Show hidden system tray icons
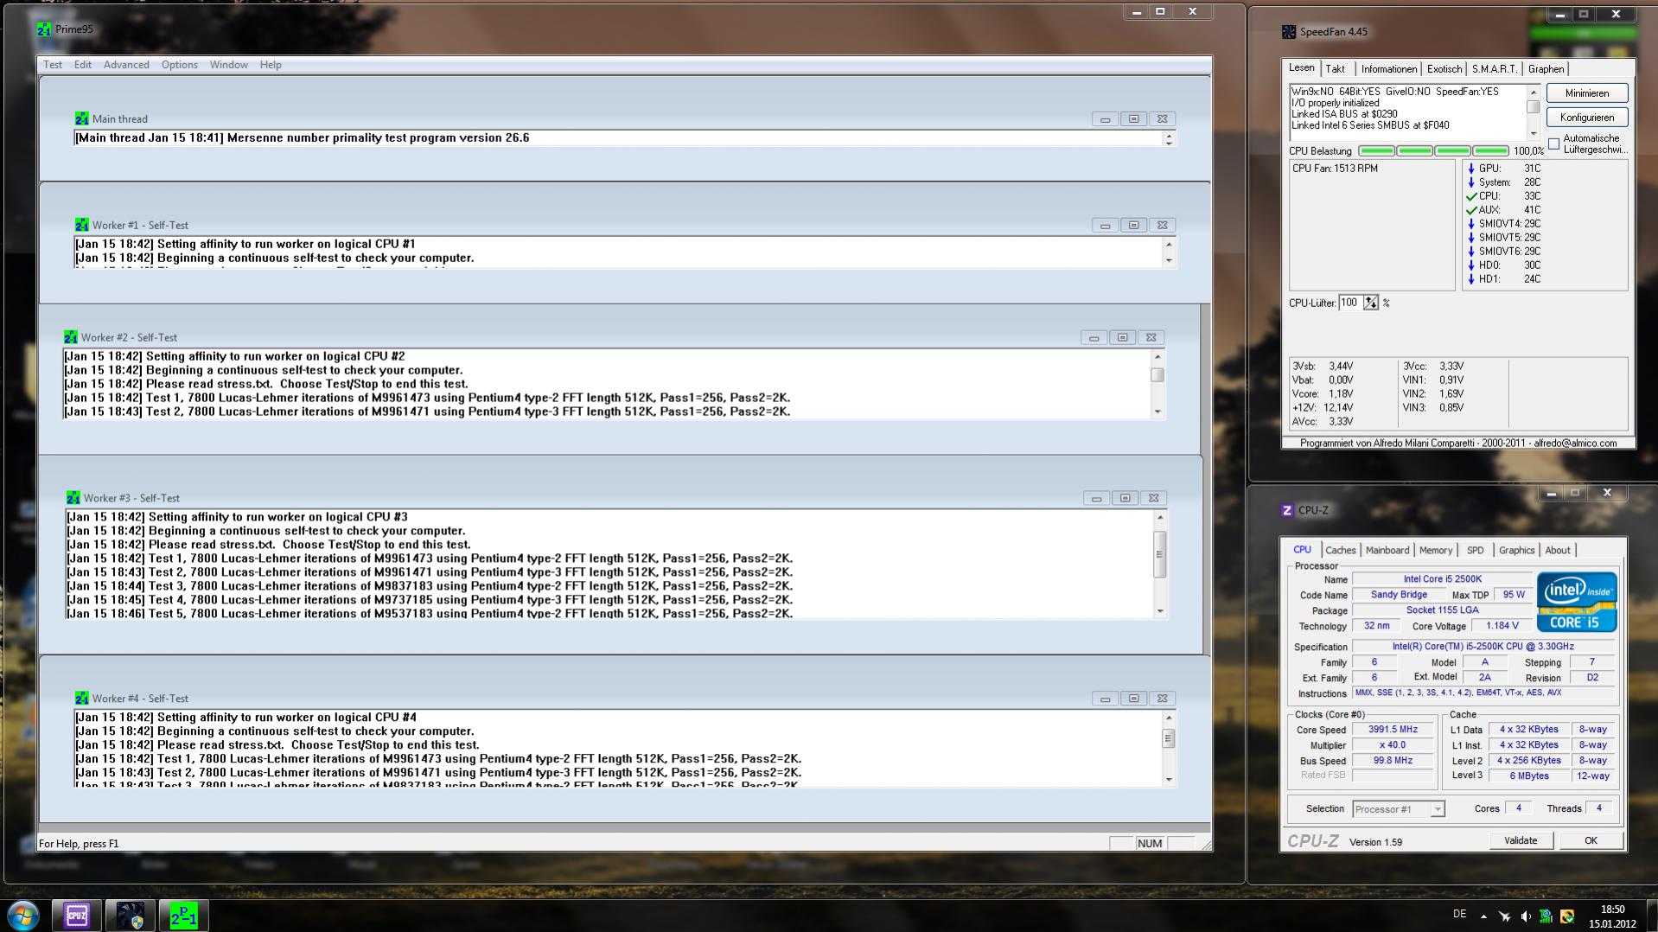 click(1483, 916)
